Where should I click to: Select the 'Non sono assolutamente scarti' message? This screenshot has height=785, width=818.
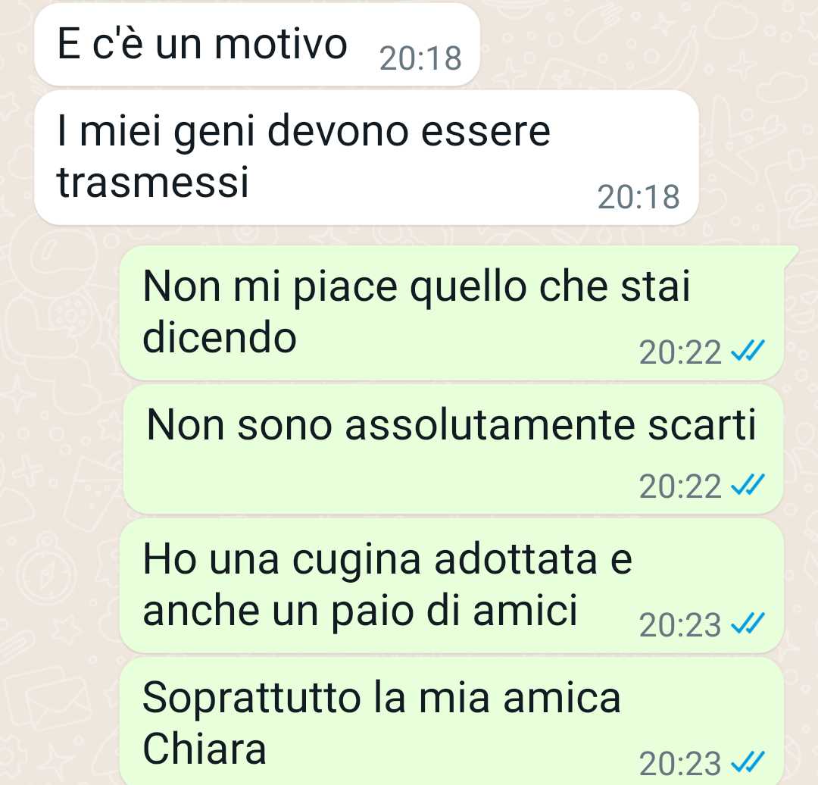coord(452,449)
